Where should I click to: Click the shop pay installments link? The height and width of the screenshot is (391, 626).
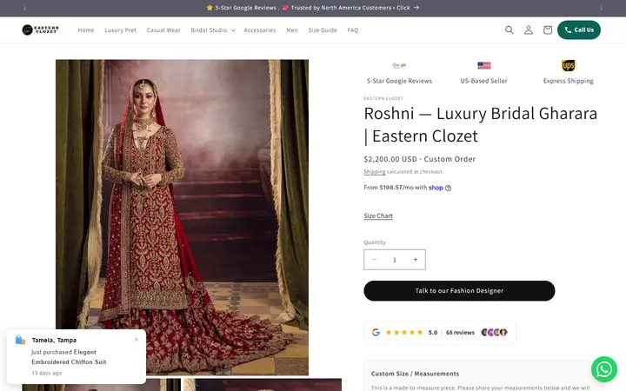(436, 188)
